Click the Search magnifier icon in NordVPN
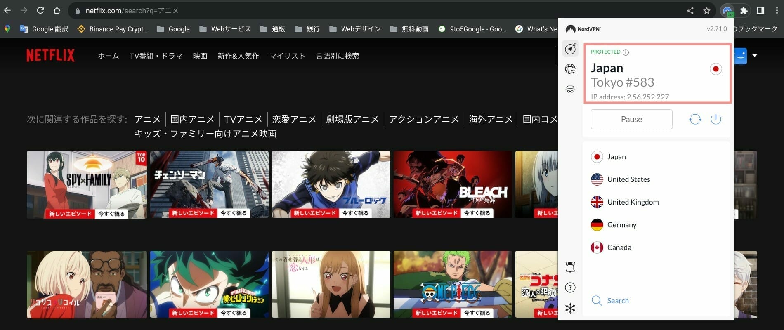 pyautogui.click(x=597, y=300)
